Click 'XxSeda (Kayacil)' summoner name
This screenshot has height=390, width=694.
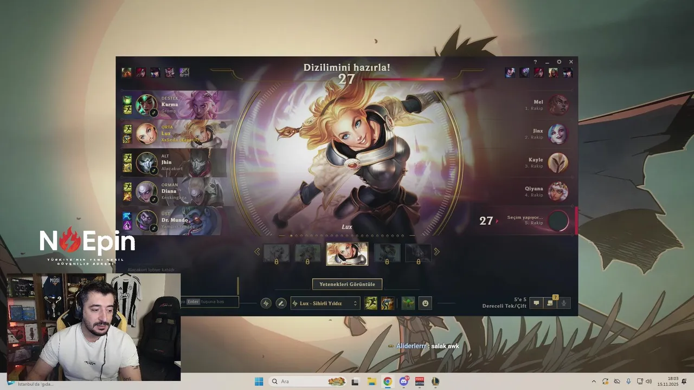(x=180, y=140)
